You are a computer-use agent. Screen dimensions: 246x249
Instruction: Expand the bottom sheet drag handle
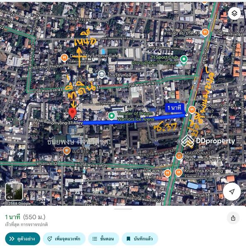pos(123,209)
